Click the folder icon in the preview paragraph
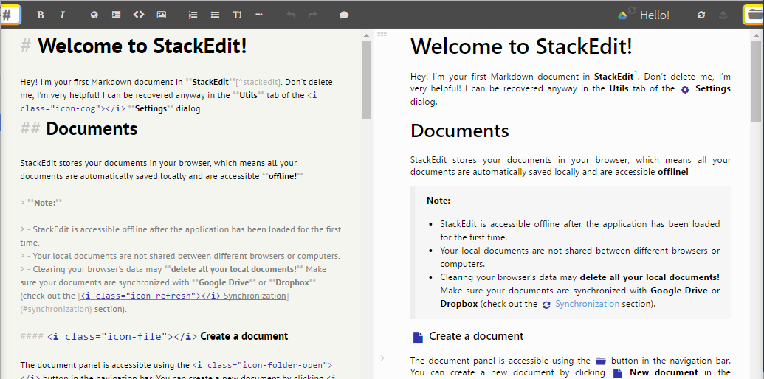The height and width of the screenshot is (379, 764). (601, 361)
